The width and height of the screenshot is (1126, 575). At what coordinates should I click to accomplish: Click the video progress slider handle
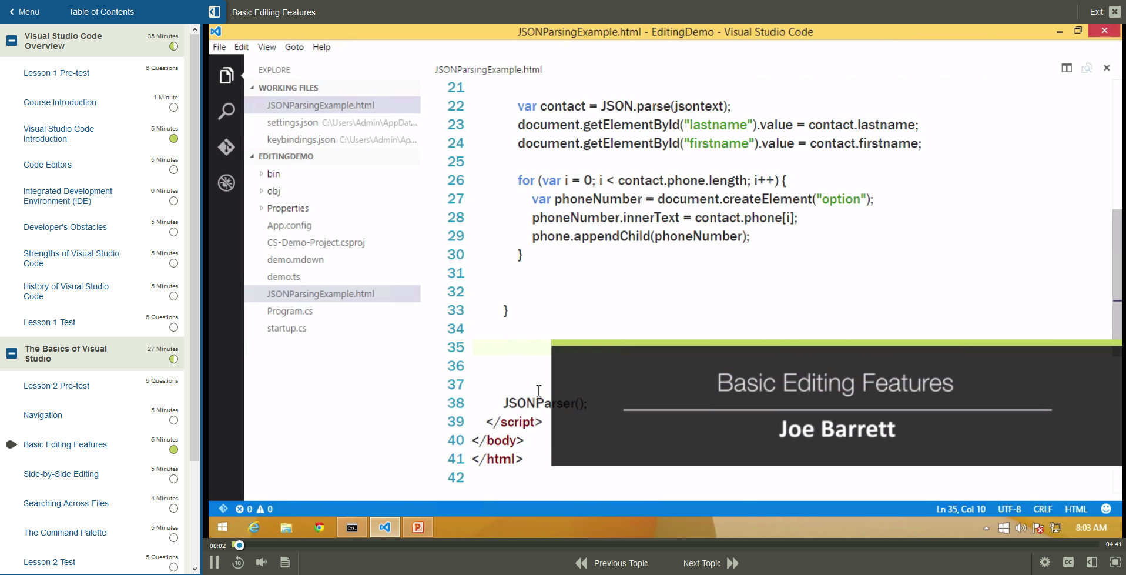coord(239,545)
